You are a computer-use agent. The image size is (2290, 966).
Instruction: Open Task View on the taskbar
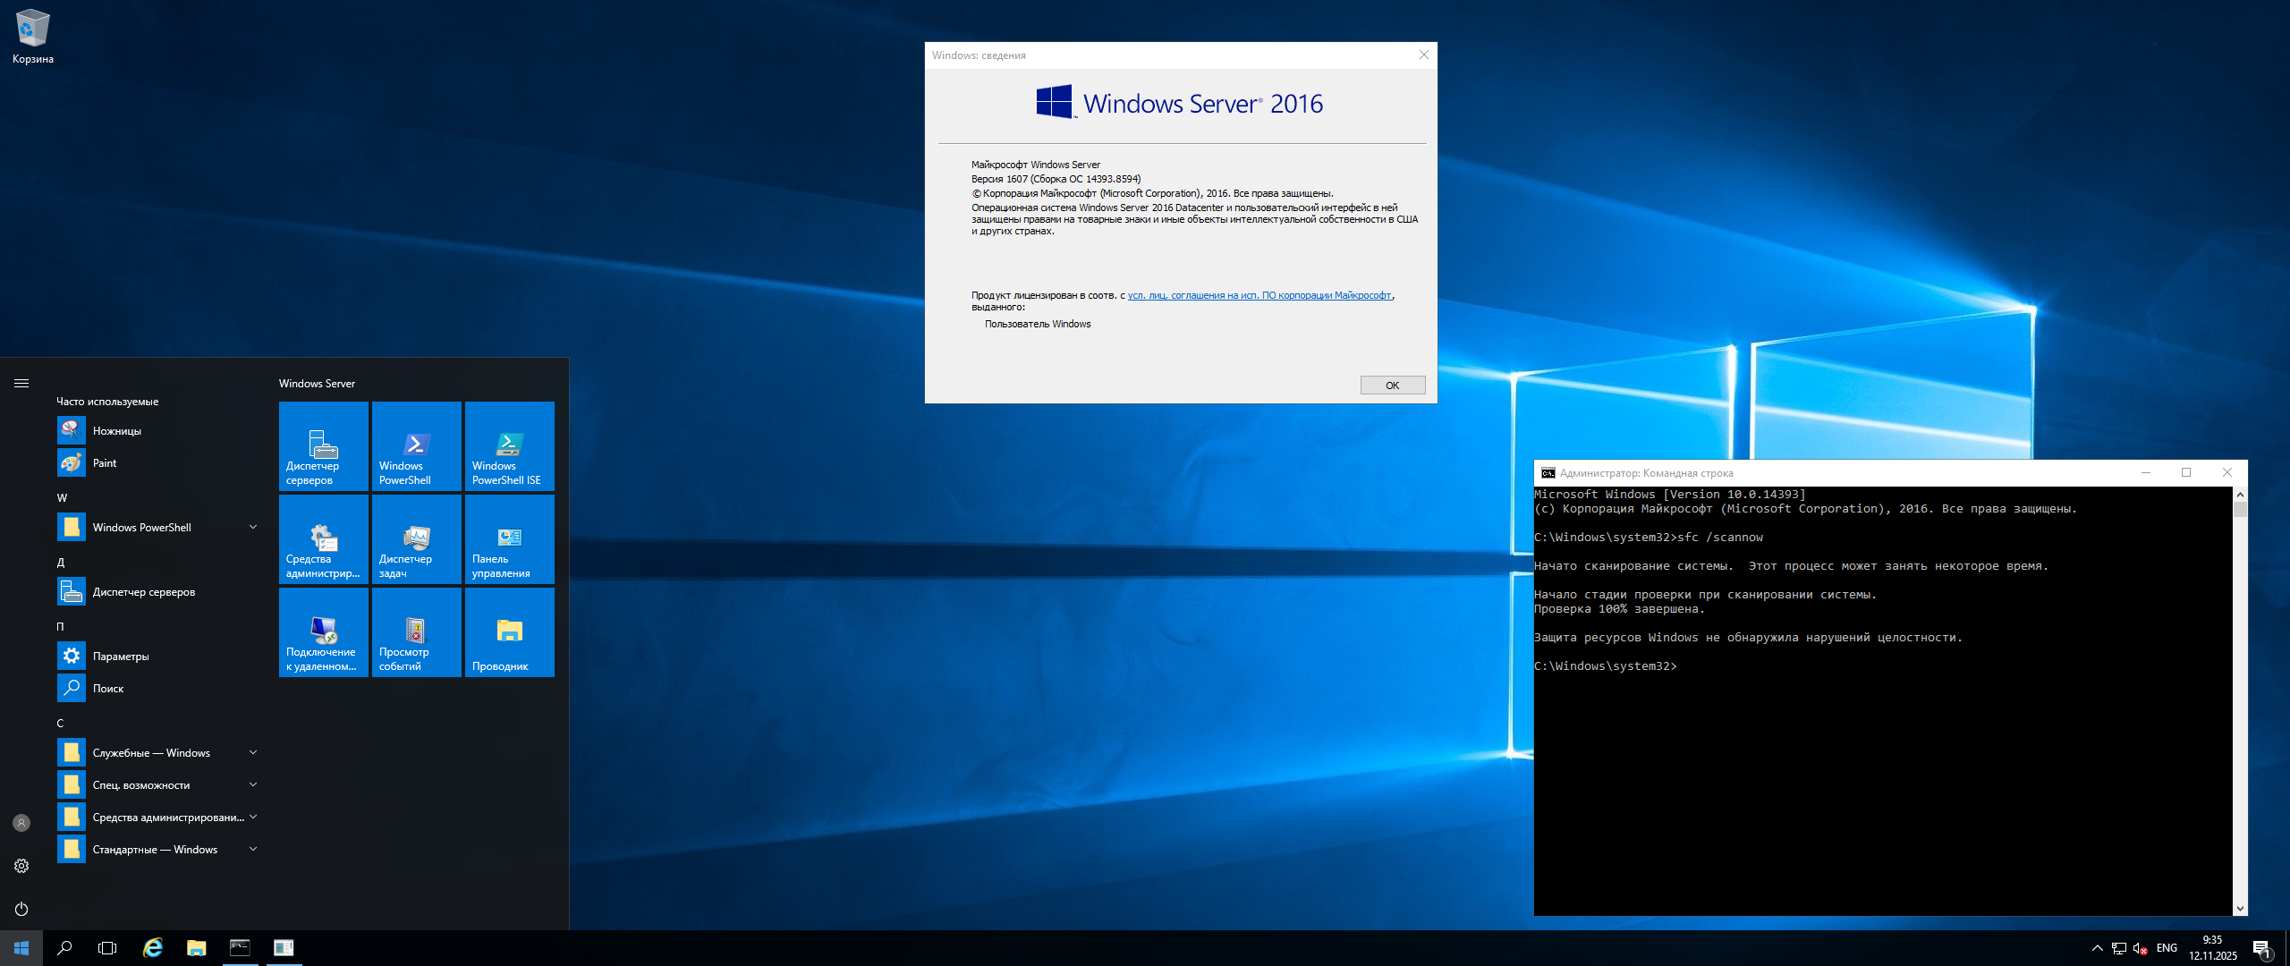(107, 948)
